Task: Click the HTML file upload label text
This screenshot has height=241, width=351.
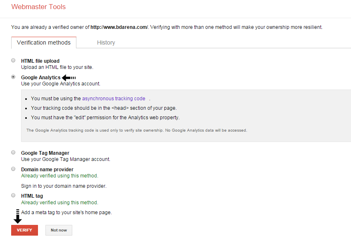Action: click(40, 61)
